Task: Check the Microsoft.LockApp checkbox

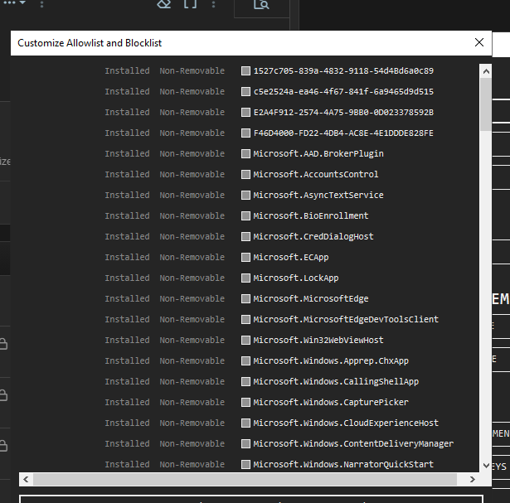Action: (x=245, y=278)
